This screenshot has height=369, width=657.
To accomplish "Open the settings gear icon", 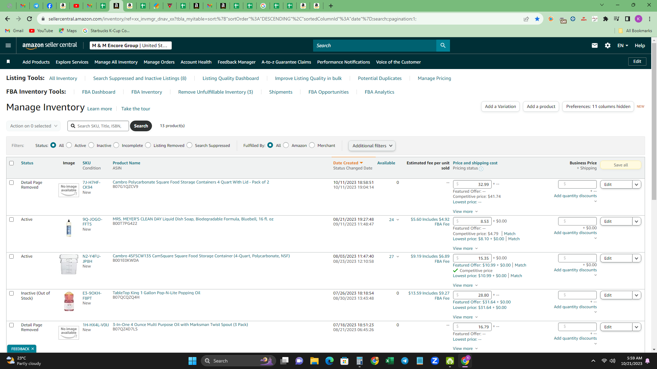I will (x=608, y=45).
